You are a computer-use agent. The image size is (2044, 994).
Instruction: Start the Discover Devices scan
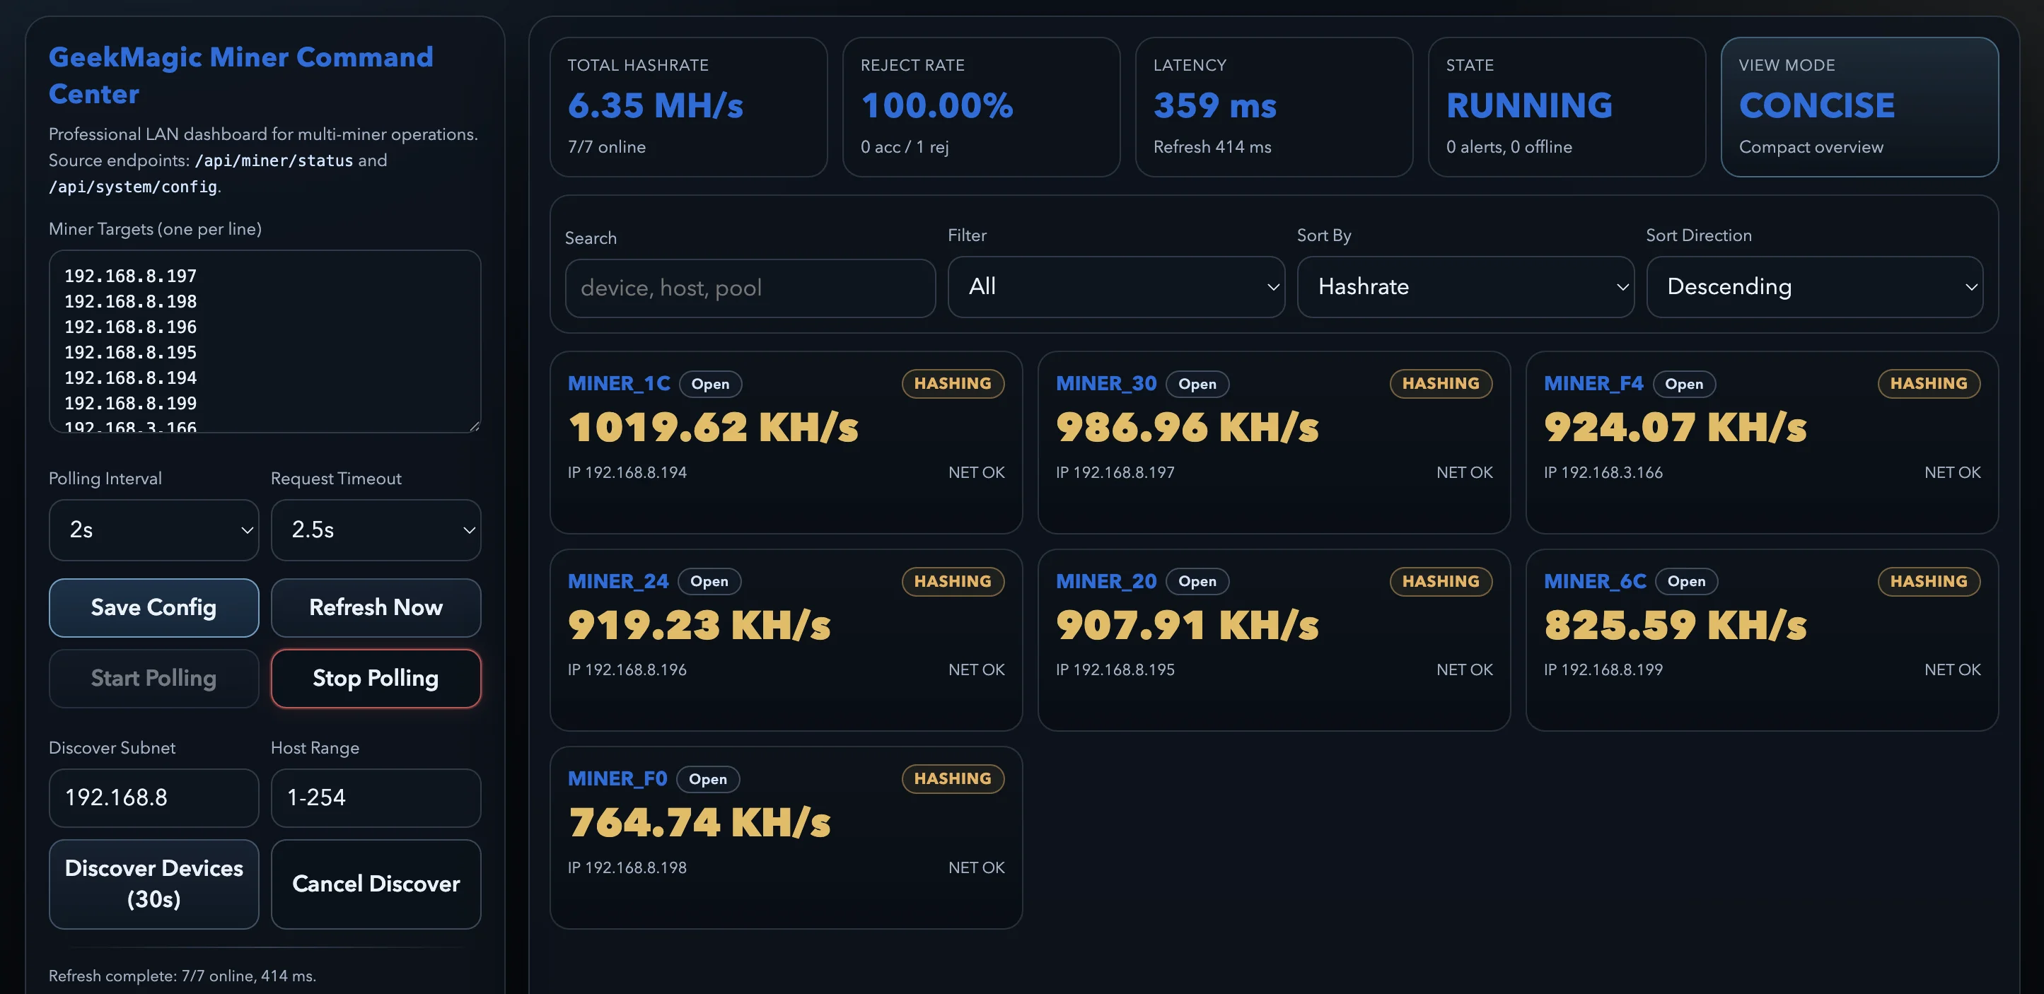153,884
